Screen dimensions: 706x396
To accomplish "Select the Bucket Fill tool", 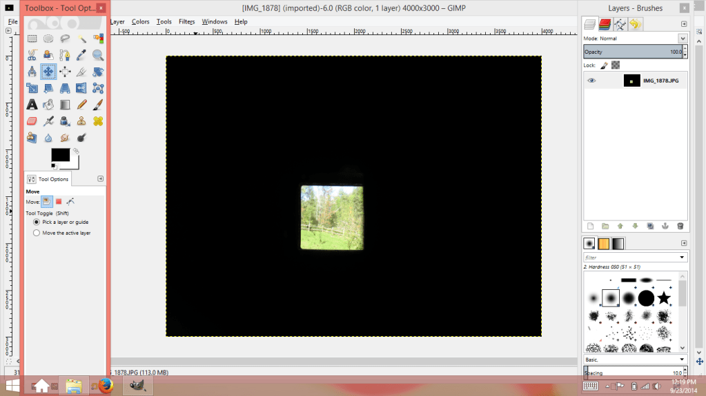I will pyautogui.click(x=48, y=105).
